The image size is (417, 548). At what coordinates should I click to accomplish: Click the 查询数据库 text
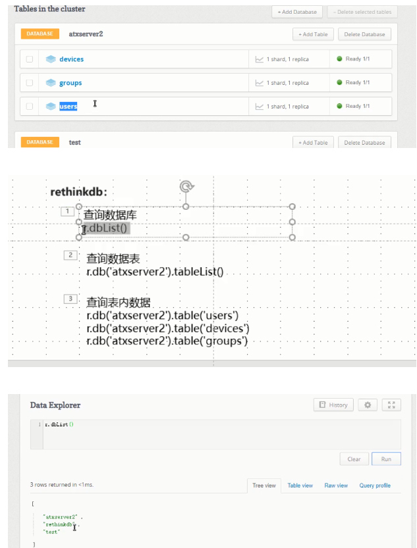pos(110,215)
